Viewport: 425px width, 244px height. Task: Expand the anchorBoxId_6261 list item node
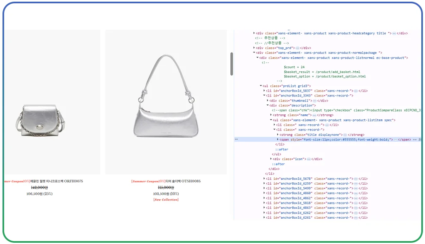(263, 218)
